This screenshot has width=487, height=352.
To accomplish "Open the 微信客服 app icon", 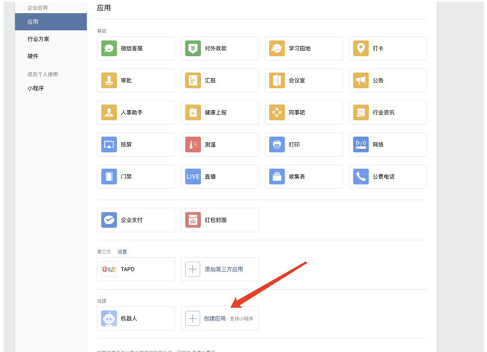I will tap(109, 48).
